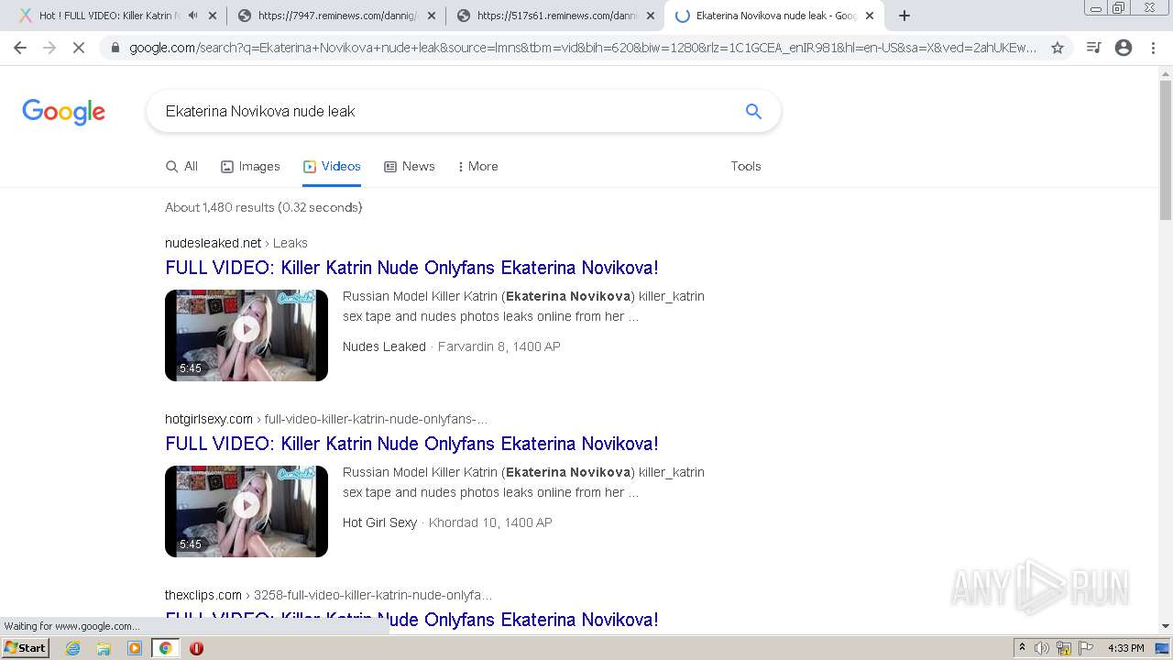Screen dimensions: 1173x660
Task: Open the media player taskbar icon
Action: click(x=135, y=648)
